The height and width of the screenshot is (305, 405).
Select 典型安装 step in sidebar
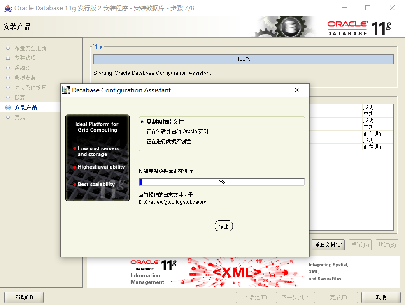pyautogui.click(x=25, y=78)
